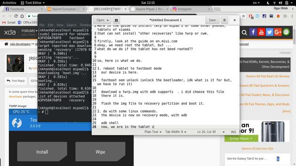Open the Text Editor hamburger menu
Viewport: 296px width, 166px height.
tap(224, 20)
